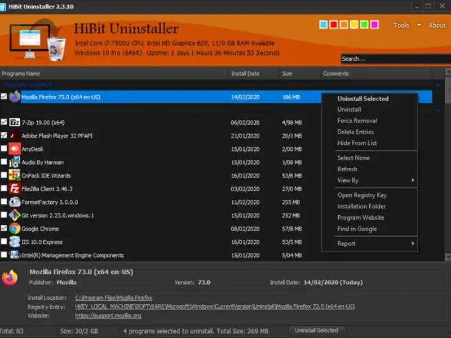The width and height of the screenshot is (451, 338).
Task: Select the magenta color theme swatch
Action: click(374, 25)
